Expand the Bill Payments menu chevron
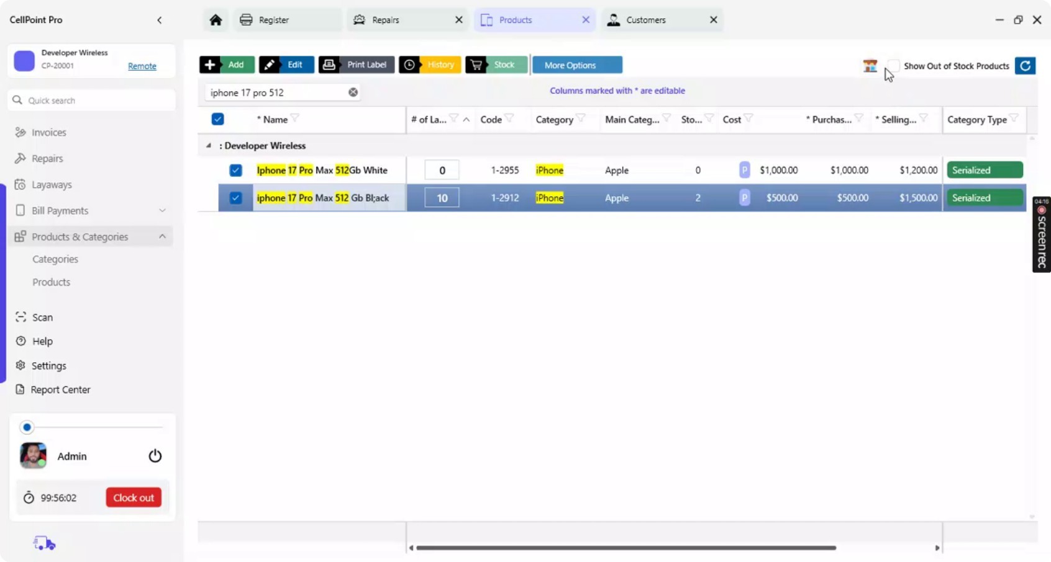This screenshot has width=1051, height=562. point(163,211)
